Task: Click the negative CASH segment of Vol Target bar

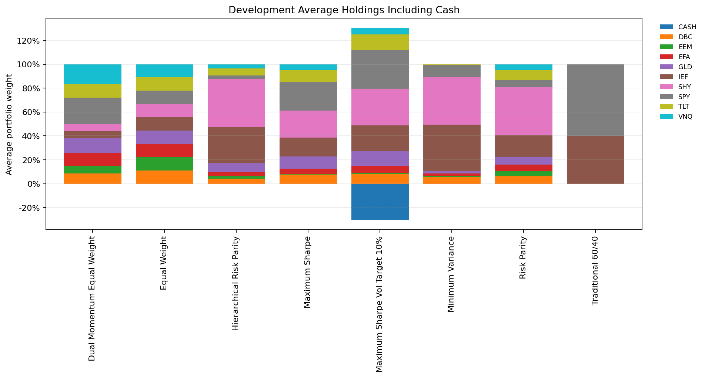Action: (380, 202)
